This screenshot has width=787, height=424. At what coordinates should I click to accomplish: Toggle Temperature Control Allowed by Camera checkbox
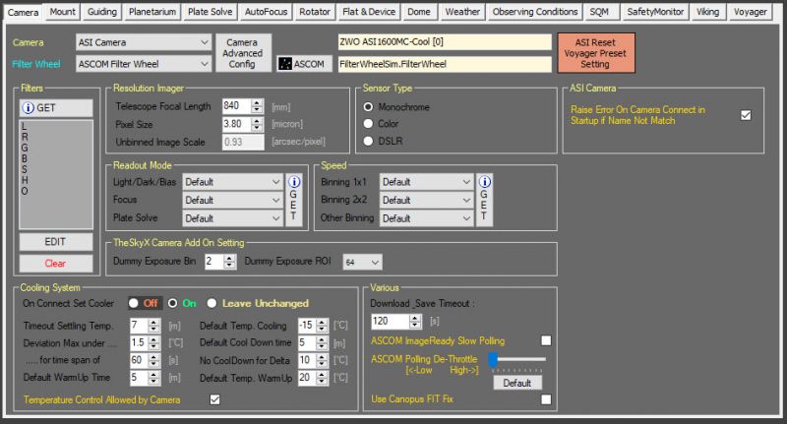pyautogui.click(x=214, y=399)
